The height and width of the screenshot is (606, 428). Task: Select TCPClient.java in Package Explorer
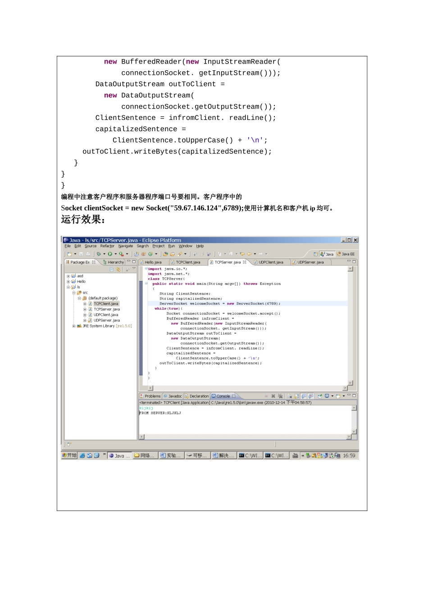[106, 304]
